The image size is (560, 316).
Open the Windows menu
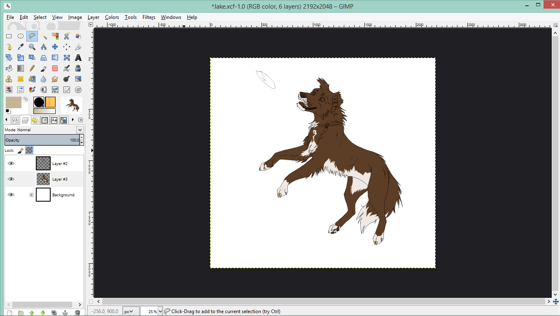[171, 17]
